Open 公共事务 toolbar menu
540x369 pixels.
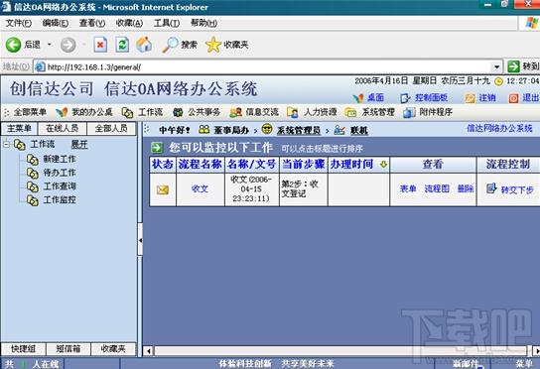197,112
